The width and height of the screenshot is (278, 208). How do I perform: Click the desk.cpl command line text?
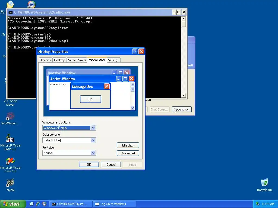59,41
